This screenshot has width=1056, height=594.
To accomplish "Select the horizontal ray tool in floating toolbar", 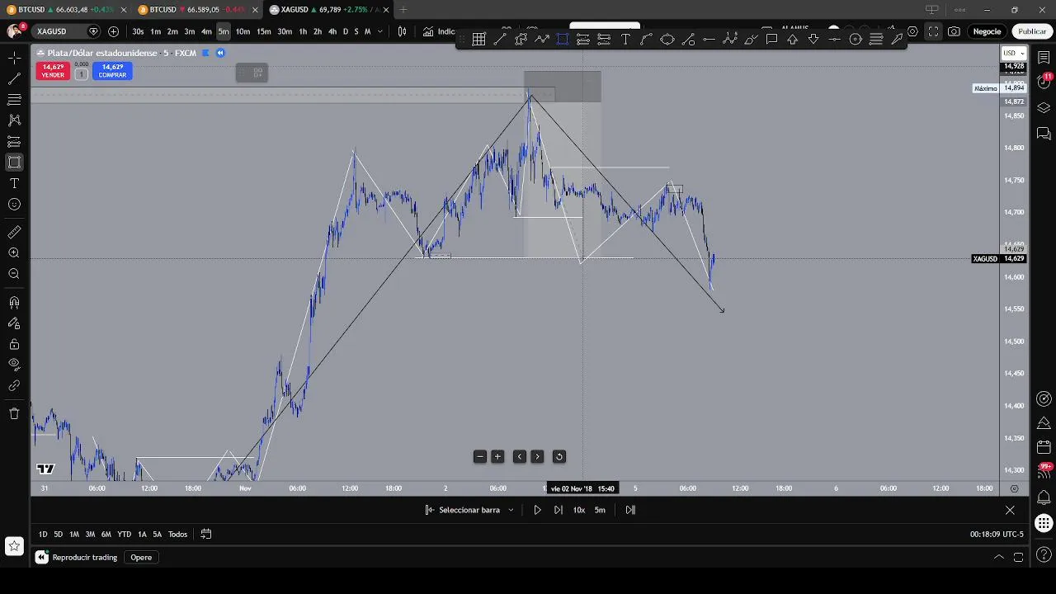I will [x=709, y=39].
